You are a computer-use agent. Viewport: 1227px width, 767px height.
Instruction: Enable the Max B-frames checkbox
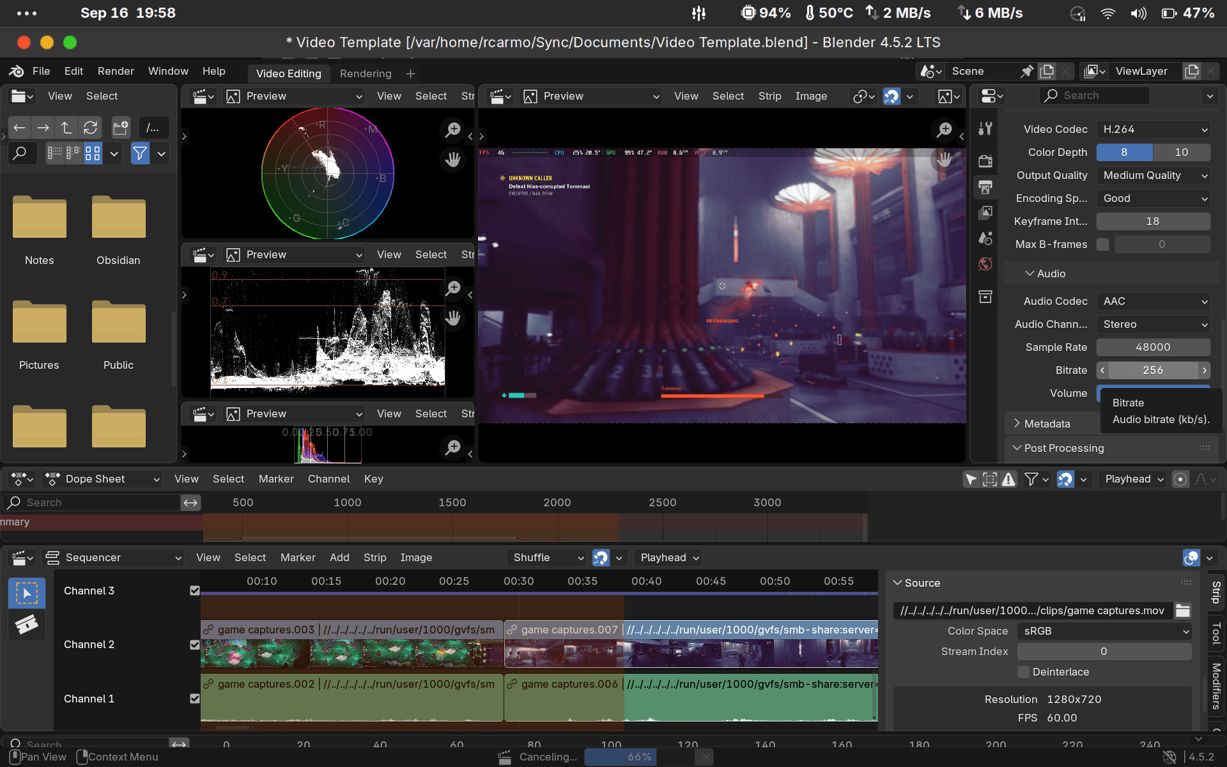coord(1103,244)
